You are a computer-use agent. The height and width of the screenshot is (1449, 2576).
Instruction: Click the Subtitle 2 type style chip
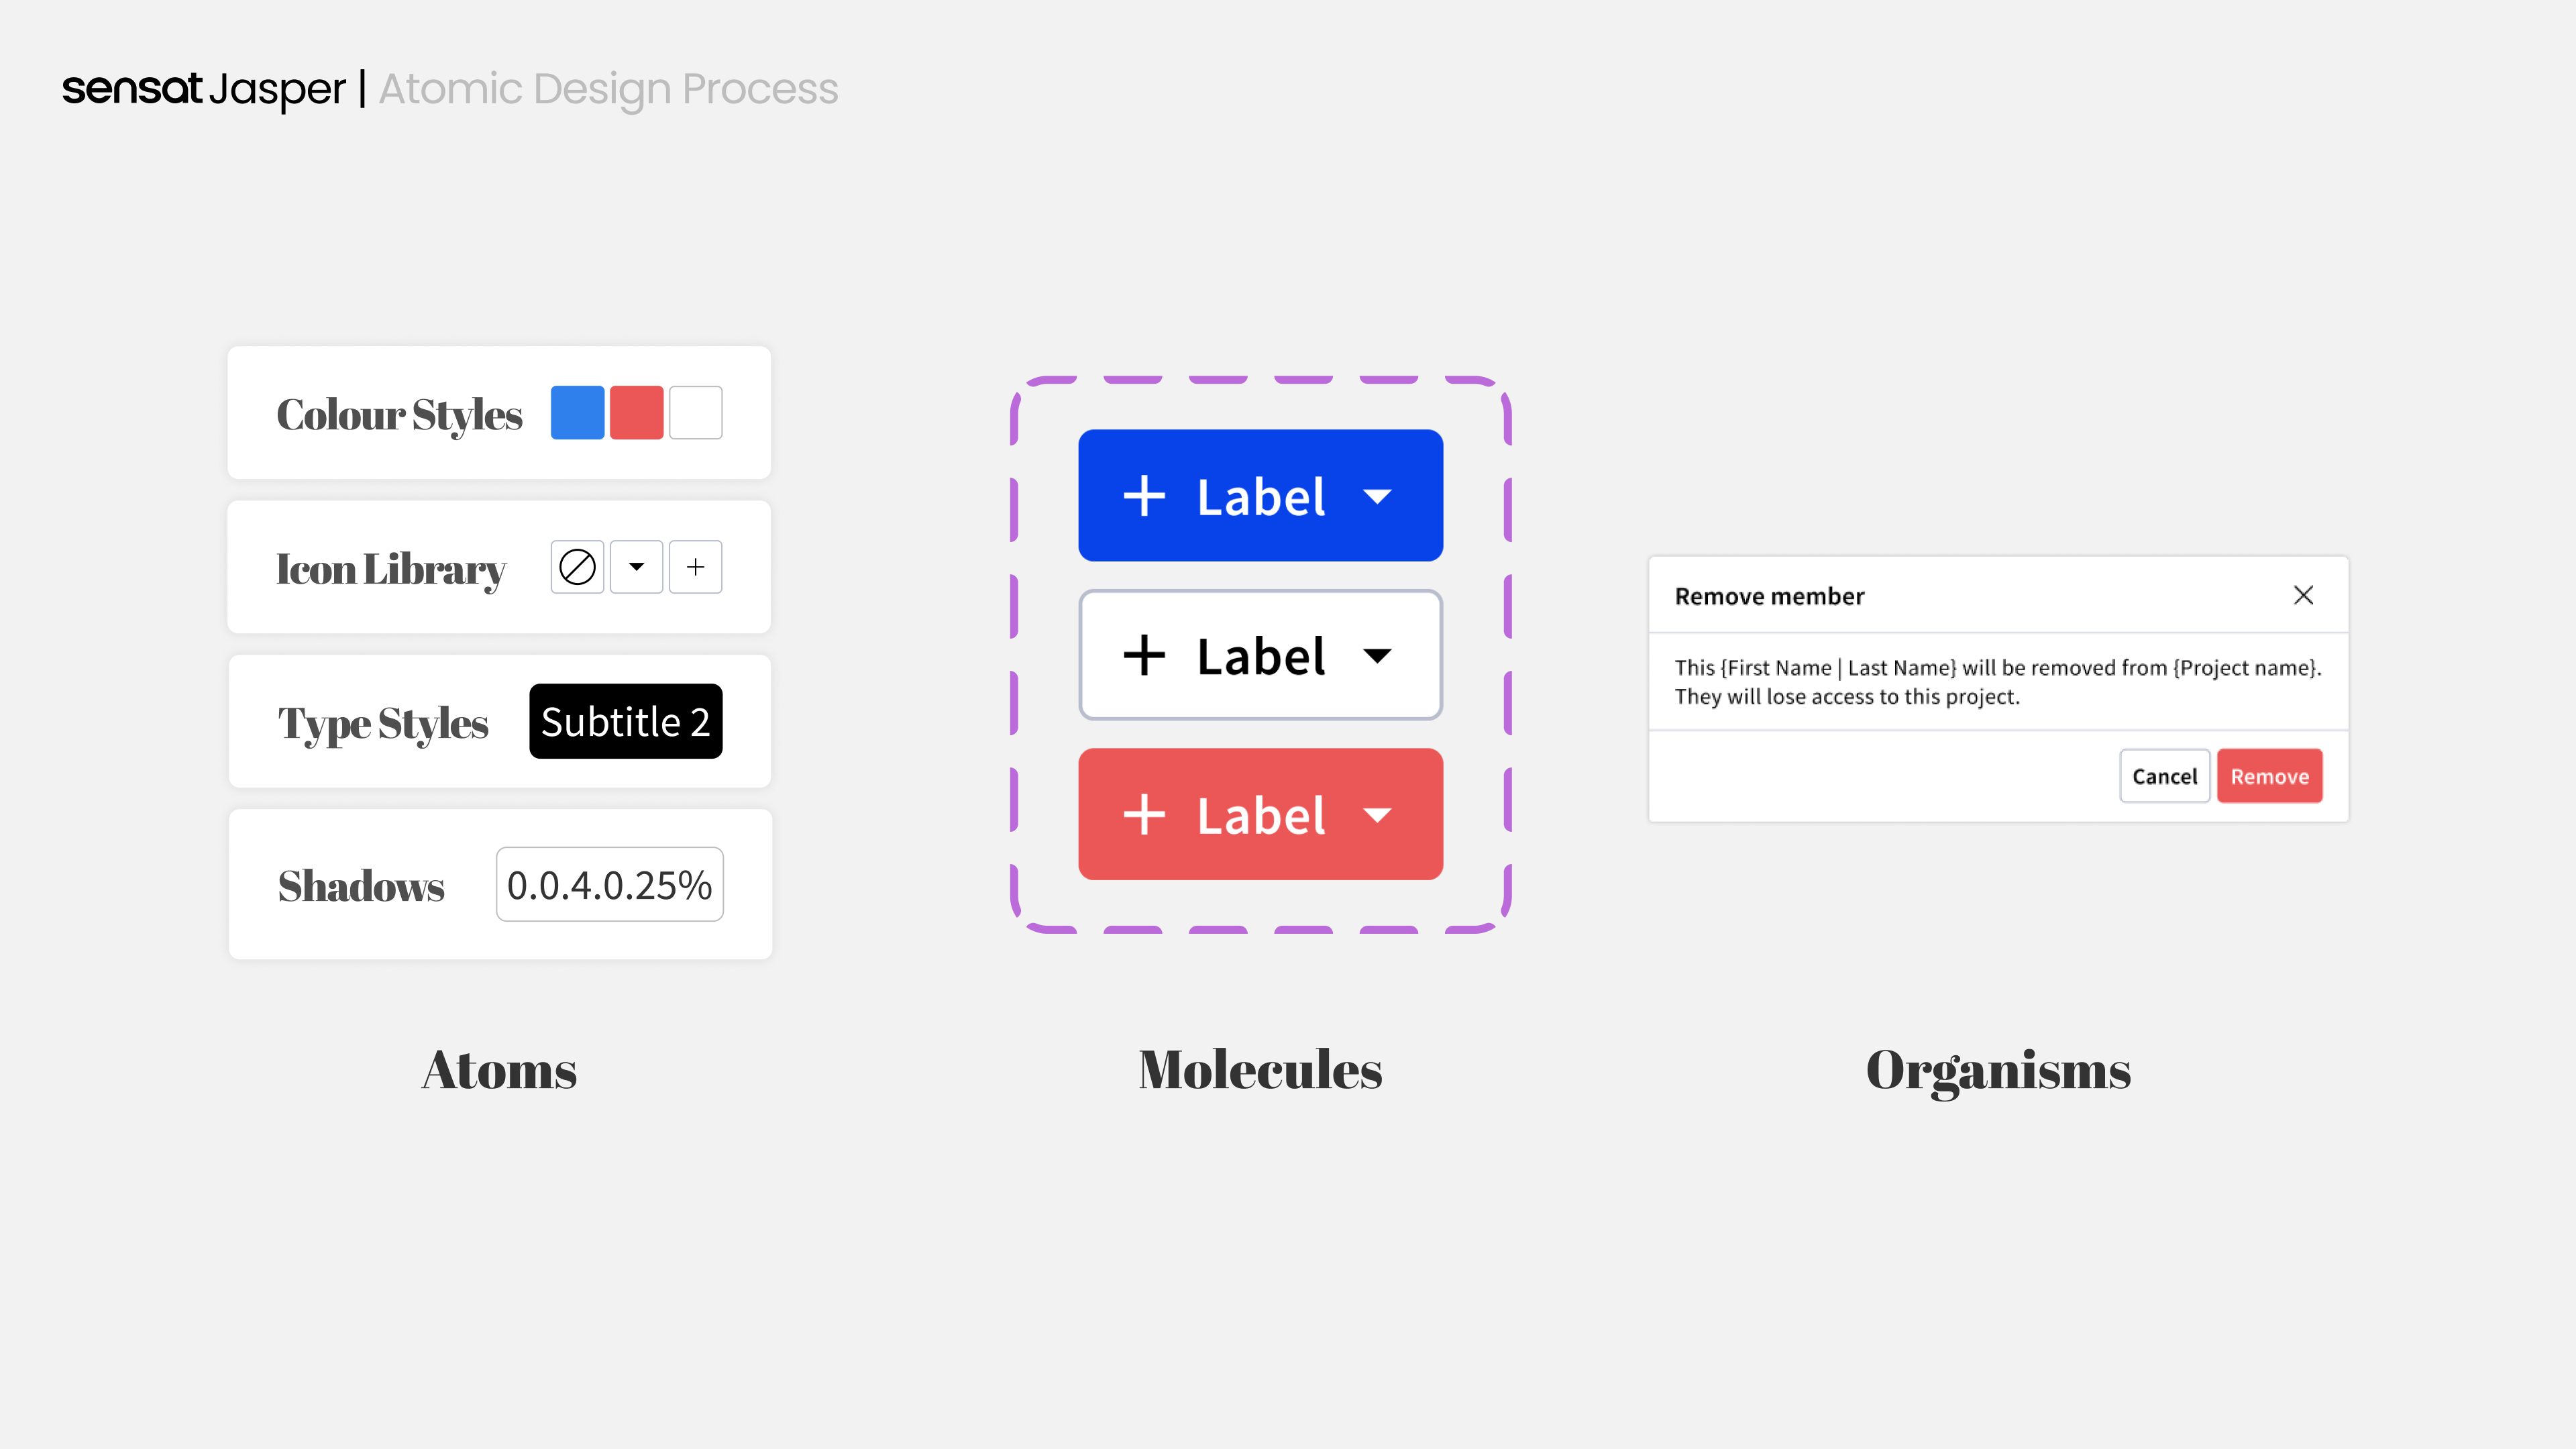tap(626, 721)
